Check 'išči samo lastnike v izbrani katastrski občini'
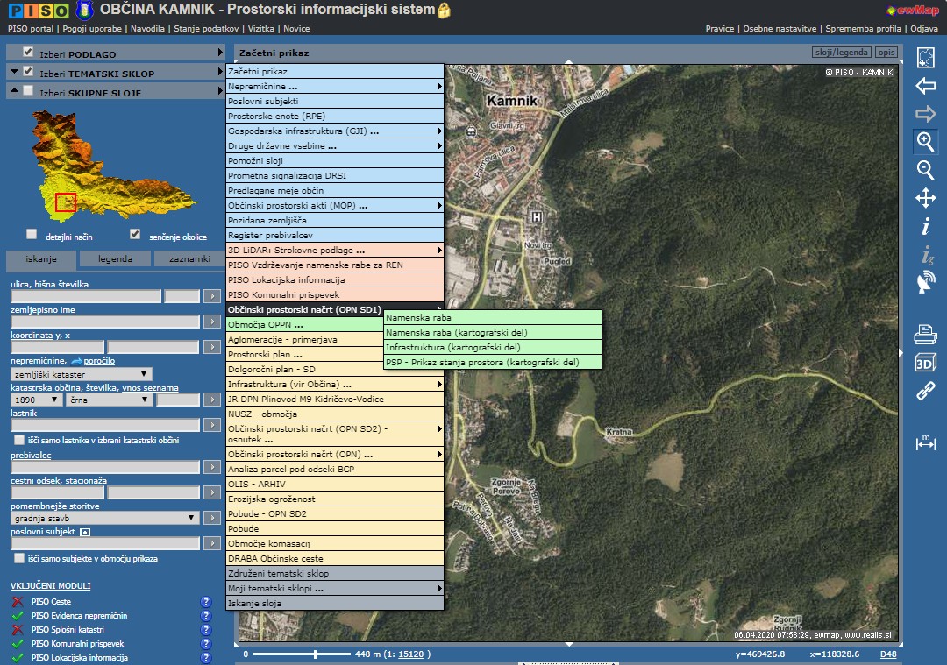Viewport: 947px width, 665px height. click(19, 440)
